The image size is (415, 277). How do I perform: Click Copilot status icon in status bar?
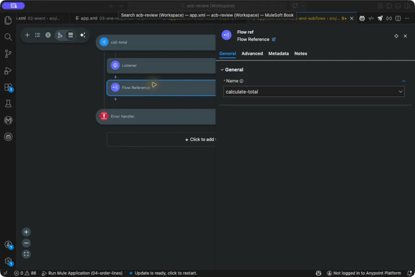318,273
